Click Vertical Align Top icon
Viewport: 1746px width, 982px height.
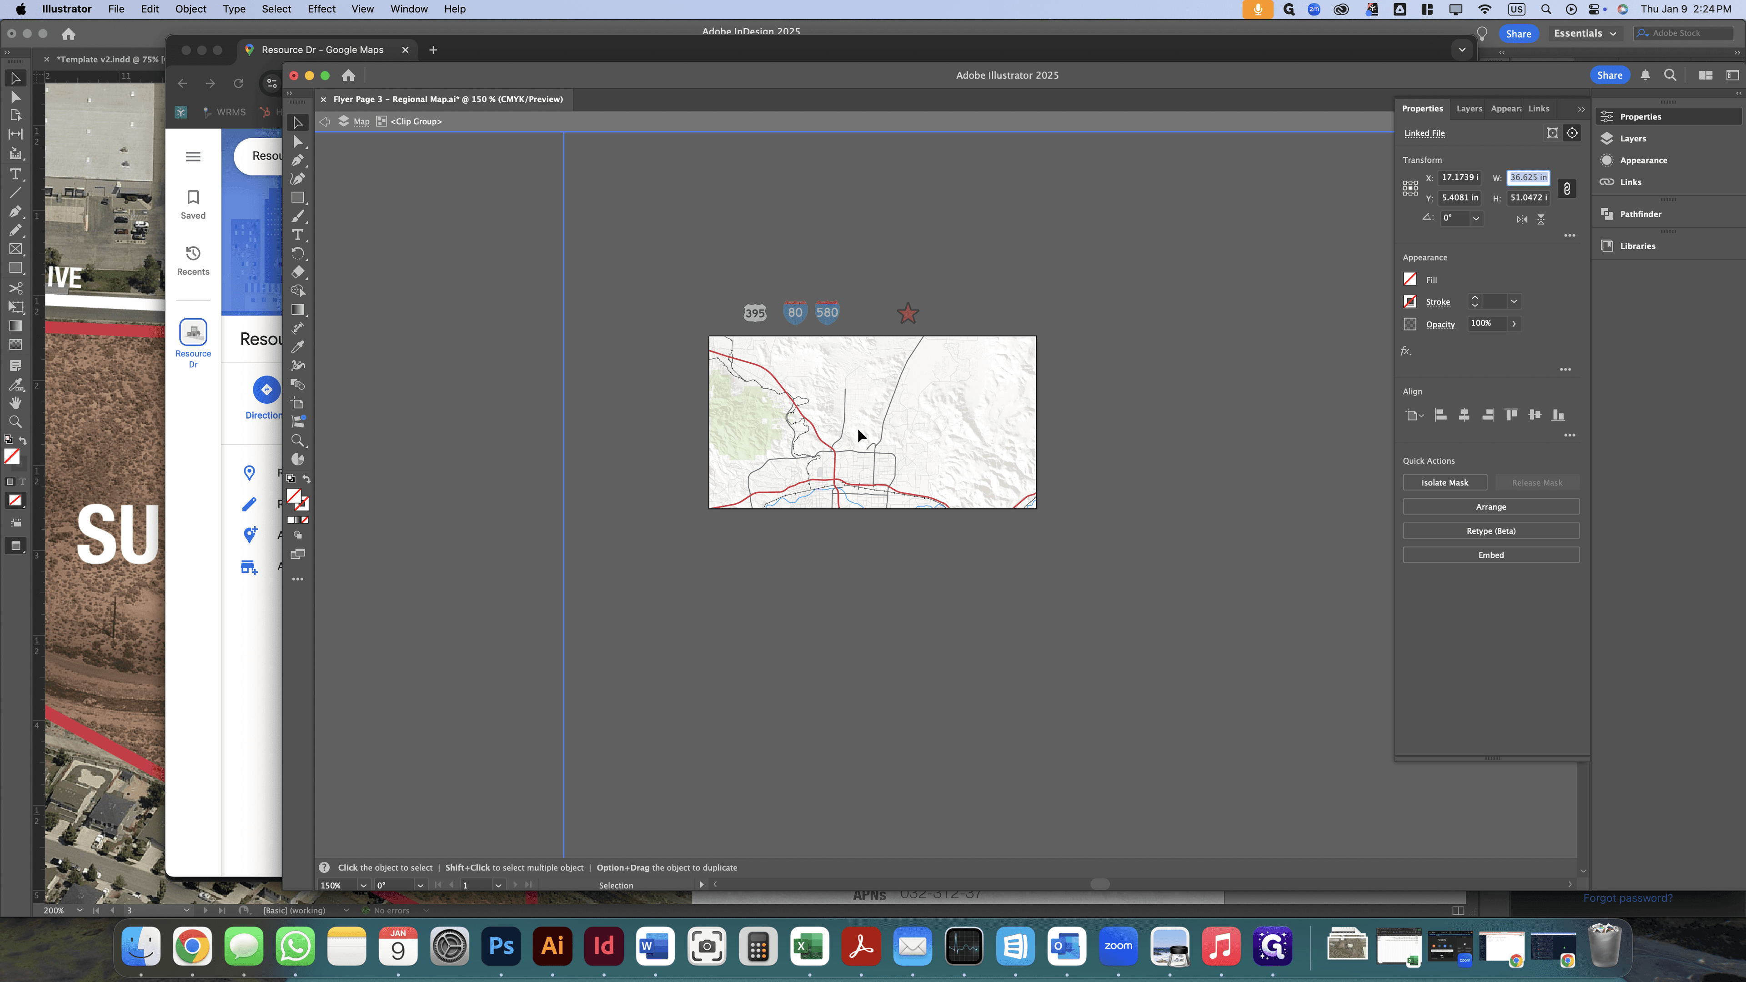click(1511, 415)
